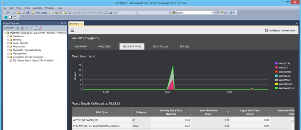Viewport: 301px width, 130px height.
Task: Open the Help menu
Action: (59, 8)
